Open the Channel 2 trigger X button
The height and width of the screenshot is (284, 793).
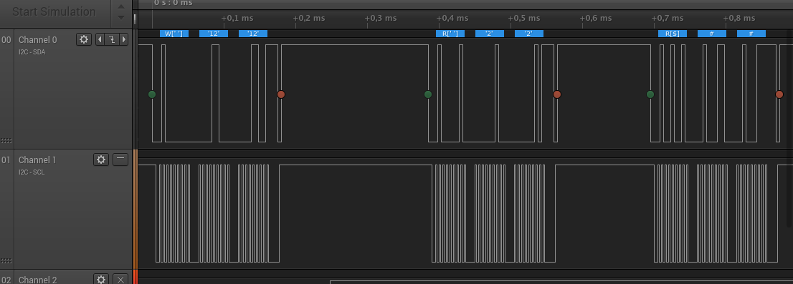[x=120, y=280]
